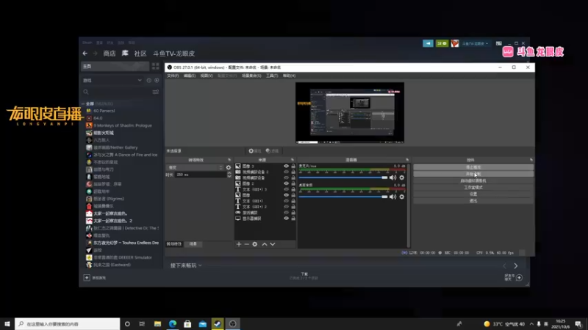Screen dimensions: 588x330
Task: Click the OBS exit button
Action: pos(473,201)
